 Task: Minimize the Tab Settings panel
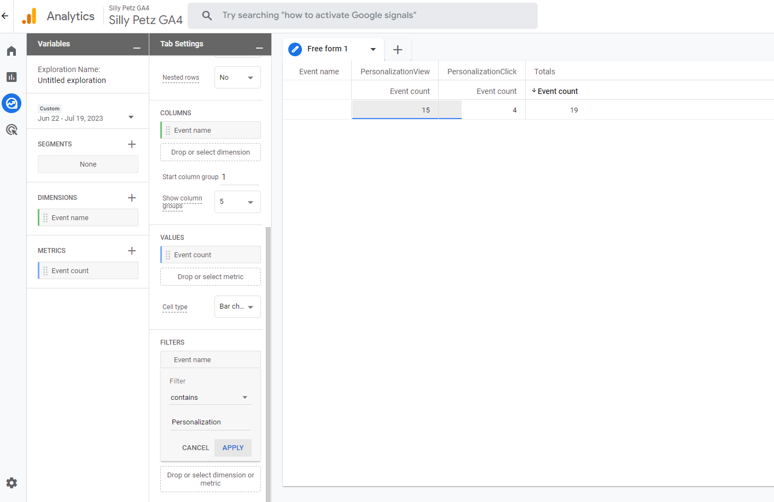259,48
